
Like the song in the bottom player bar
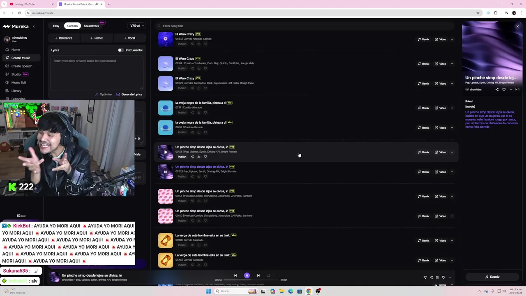click(x=443, y=277)
